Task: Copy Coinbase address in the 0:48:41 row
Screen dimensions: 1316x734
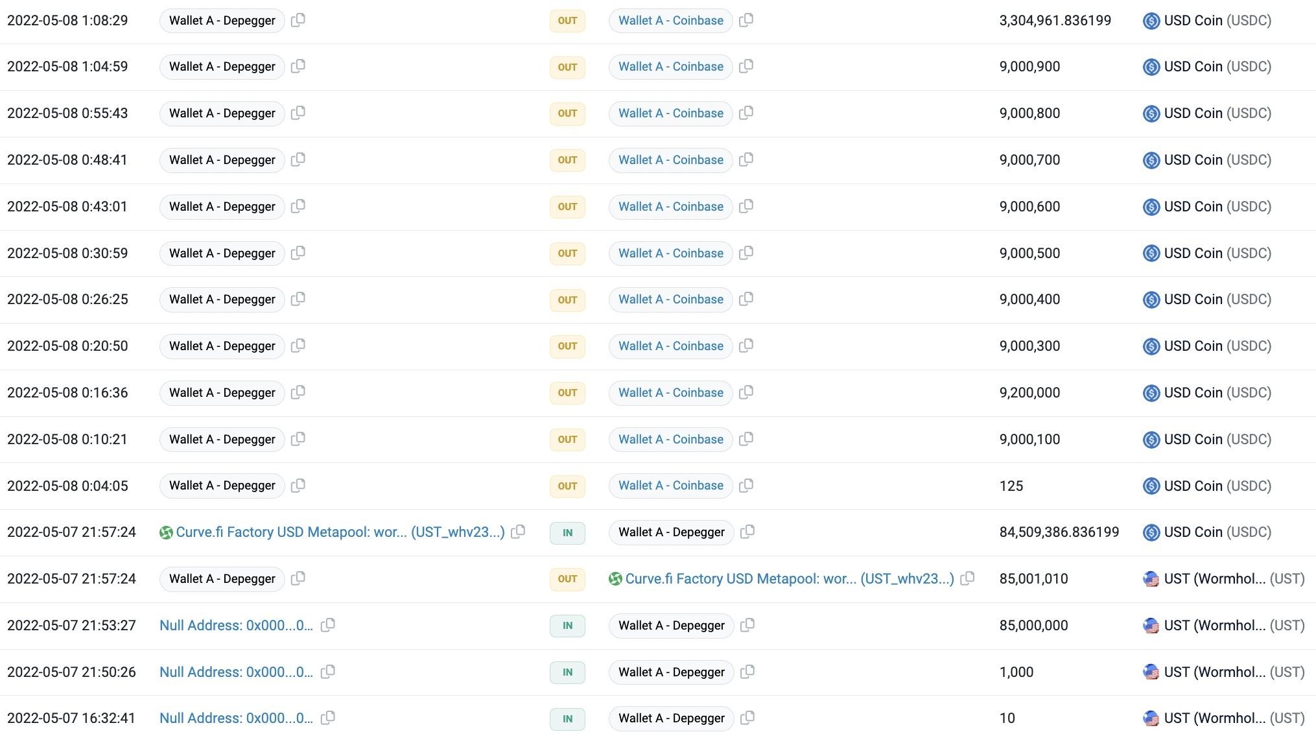Action: [x=746, y=160]
